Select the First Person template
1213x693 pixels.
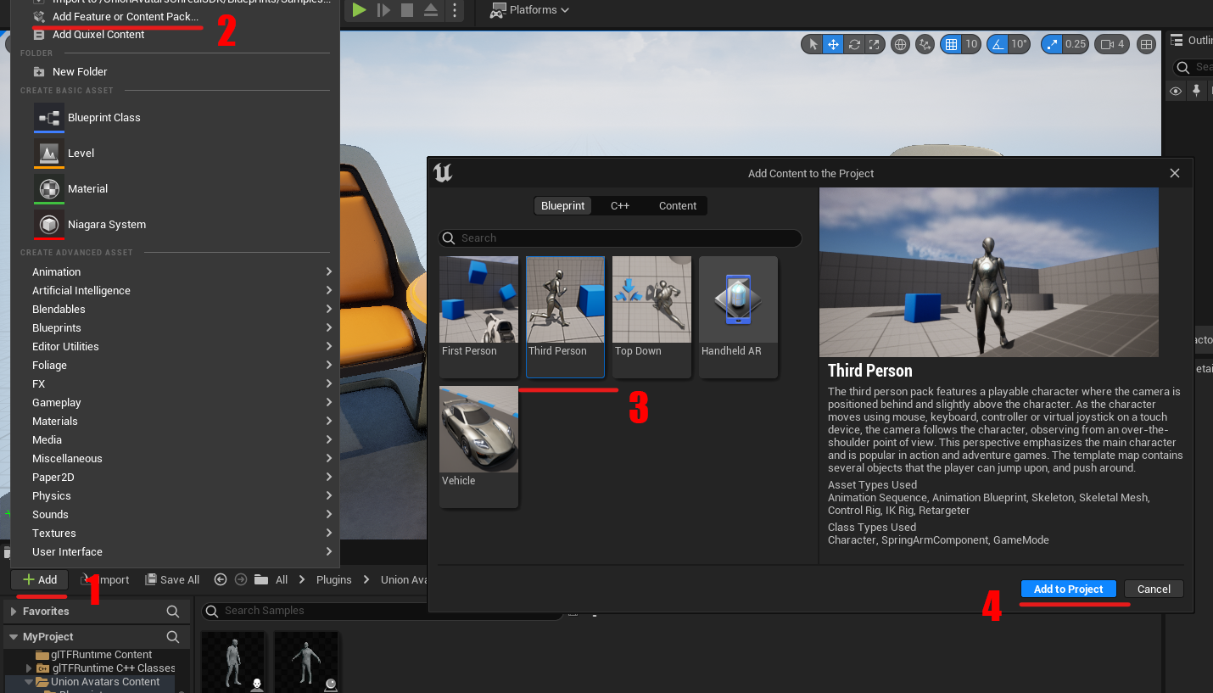click(478, 317)
